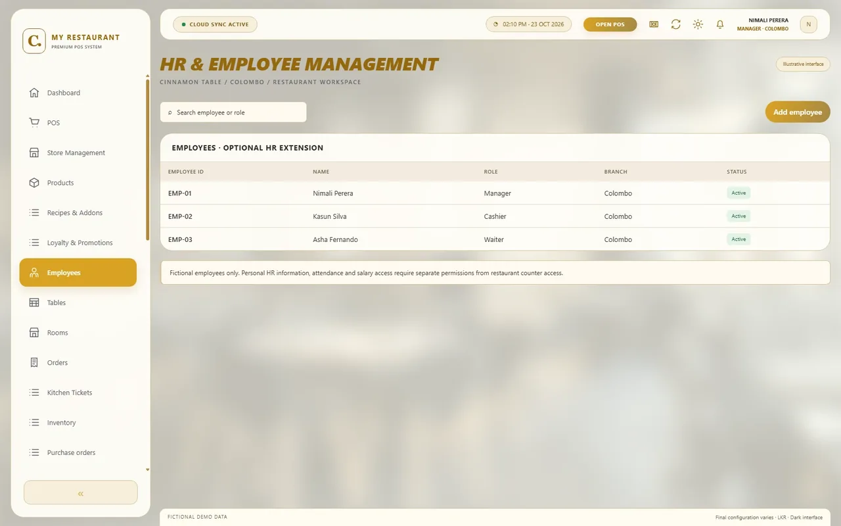Click the Active status badge for Nimali Perera
Viewport: 841px width, 526px height.
coord(739,193)
